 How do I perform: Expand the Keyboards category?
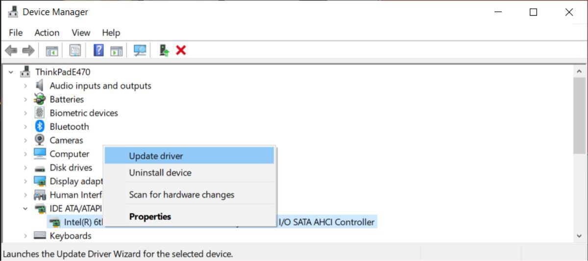[25, 236]
